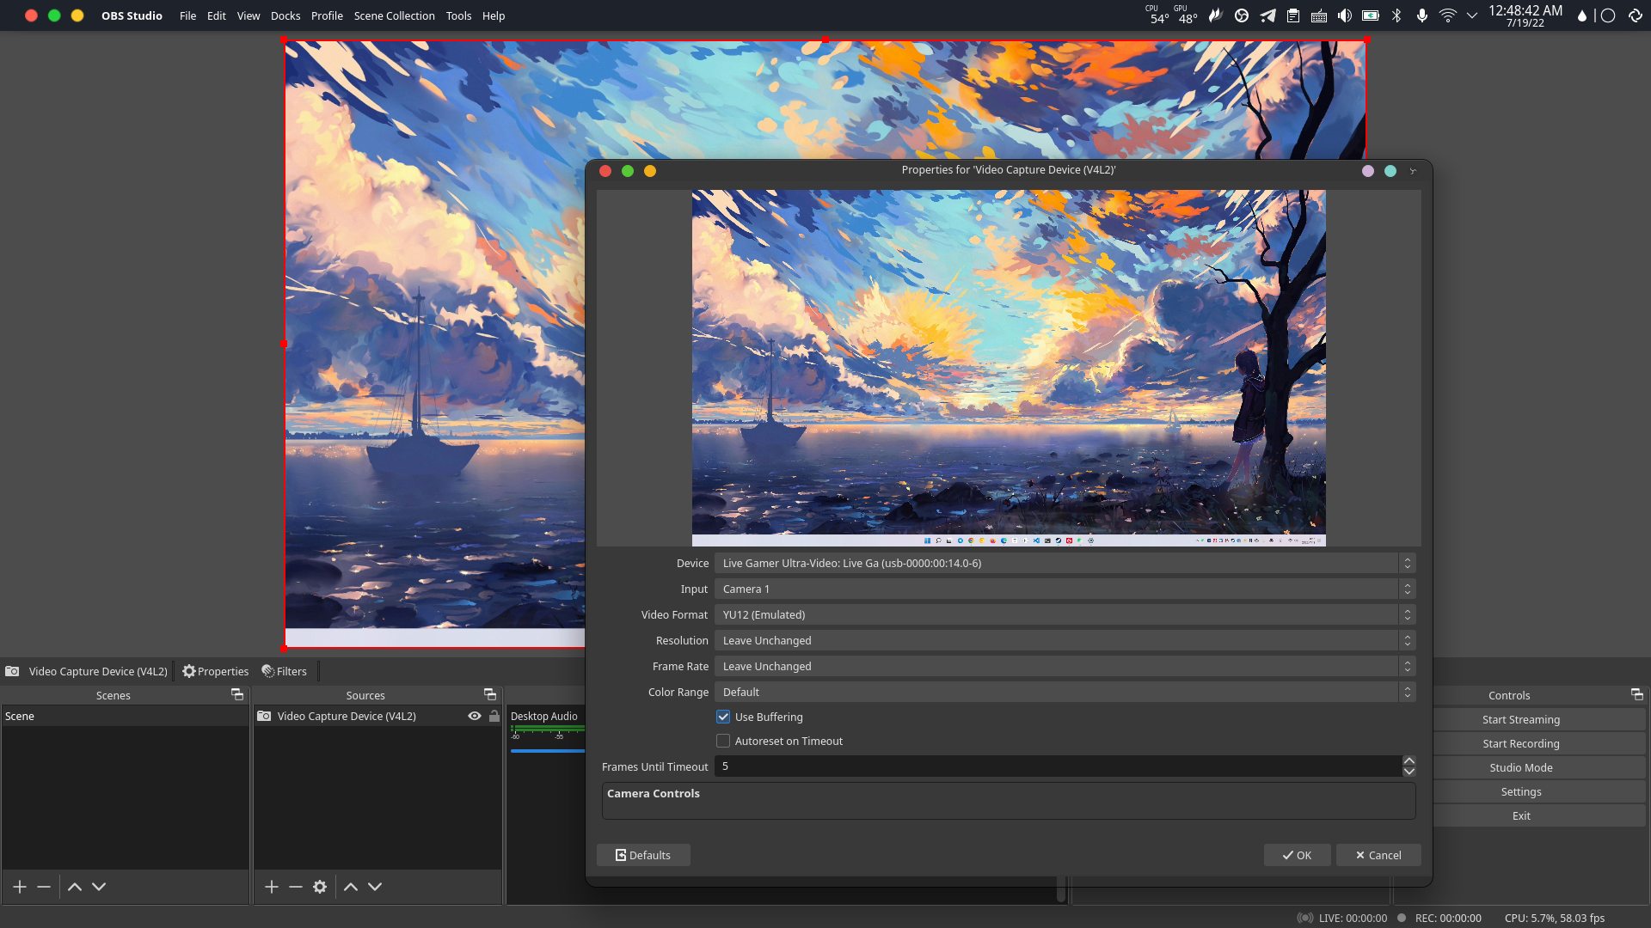Open the Telegram tray icon in the top bar
This screenshot has width=1651, height=928.
click(x=1267, y=15)
